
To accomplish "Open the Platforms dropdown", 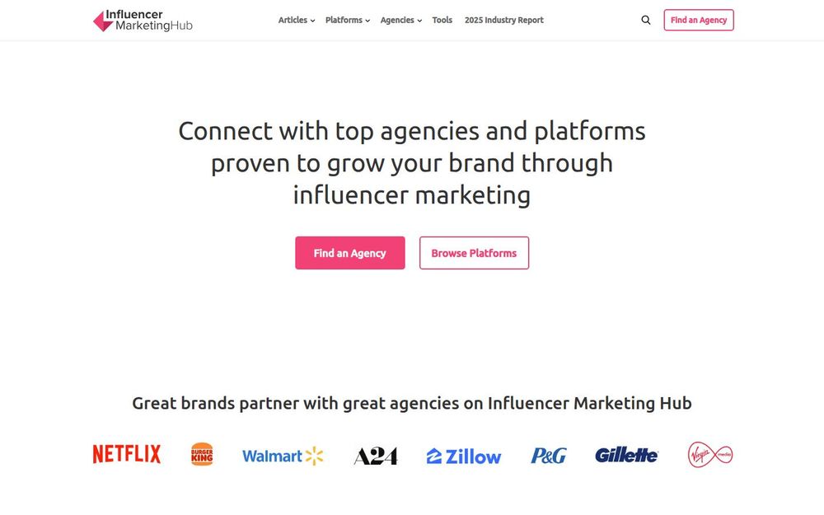I will 347,20.
